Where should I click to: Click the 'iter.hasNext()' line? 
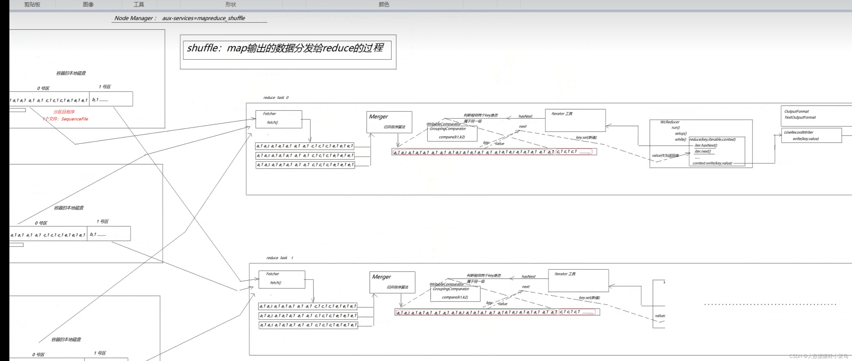tap(706, 145)
